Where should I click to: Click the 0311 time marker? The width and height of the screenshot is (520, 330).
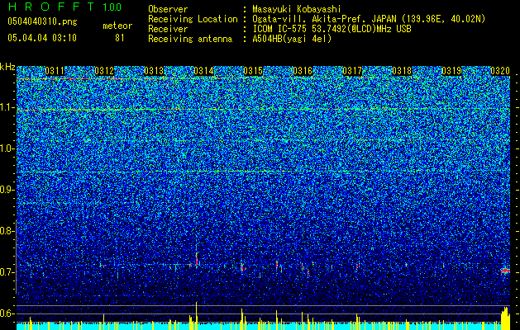pos(55,71)
